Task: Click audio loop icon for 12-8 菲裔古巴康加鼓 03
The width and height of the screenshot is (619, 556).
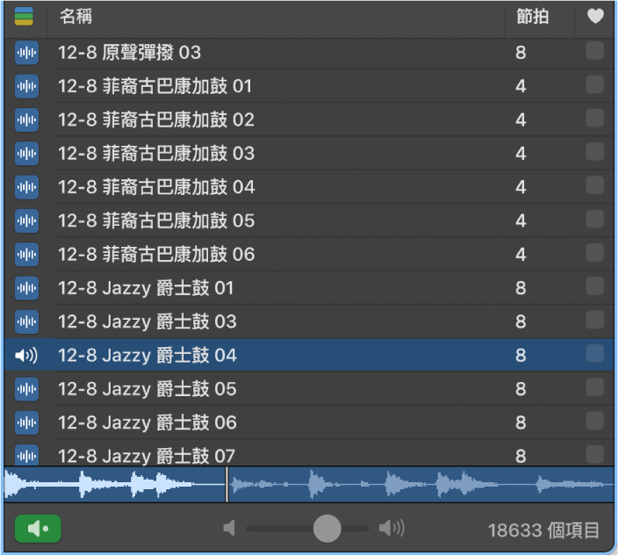Action: (x=27, y=153)
